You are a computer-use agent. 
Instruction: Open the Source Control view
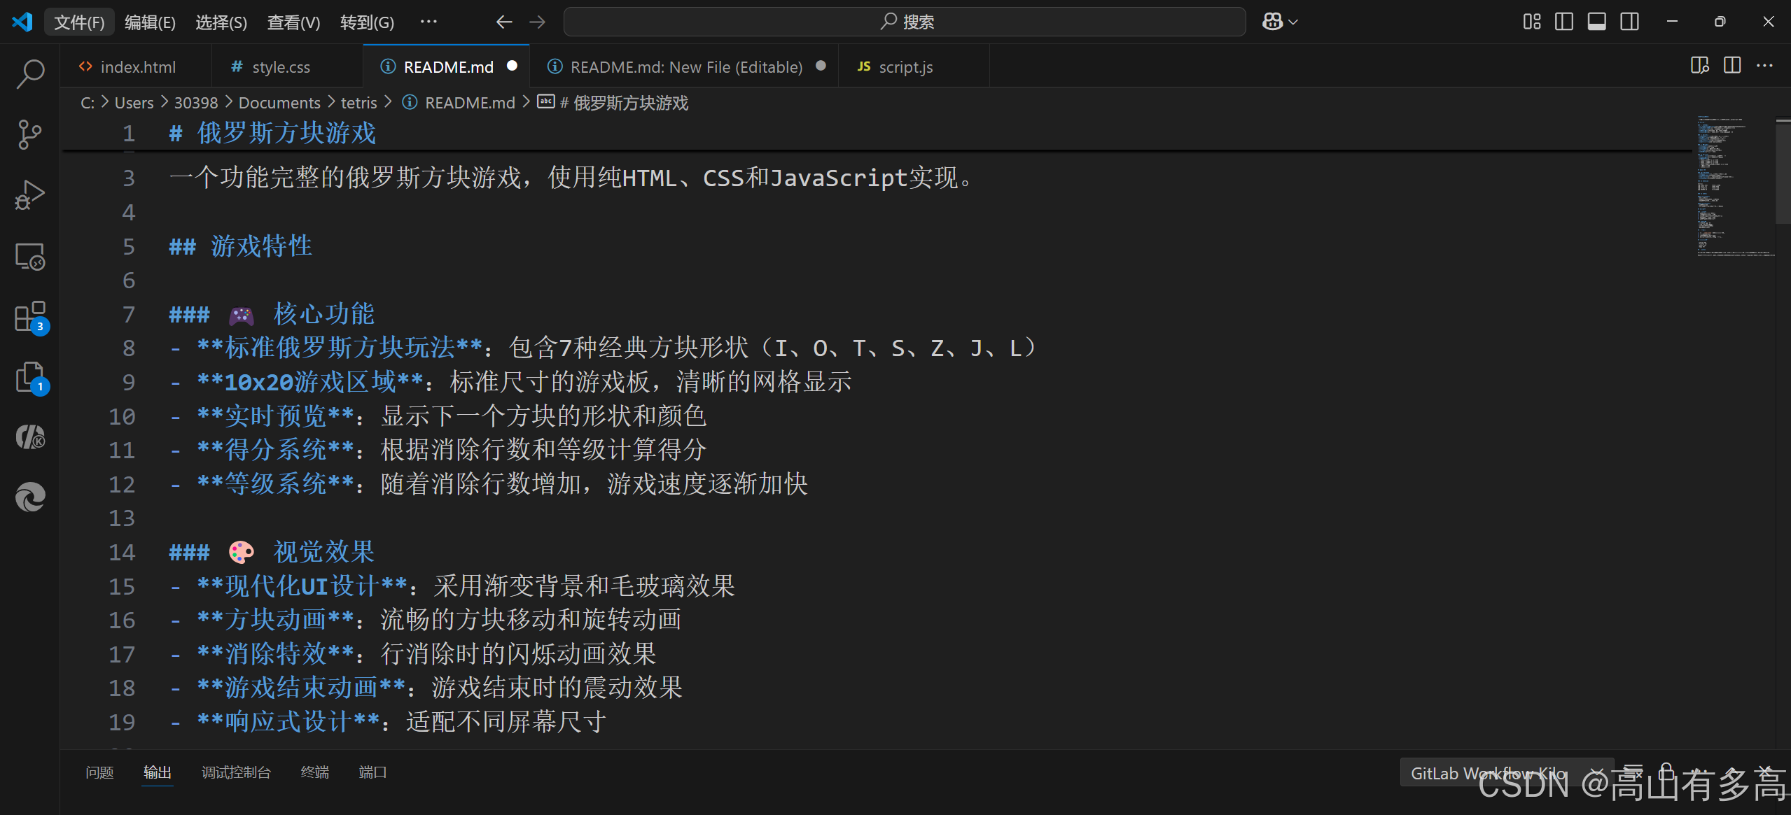30,134
